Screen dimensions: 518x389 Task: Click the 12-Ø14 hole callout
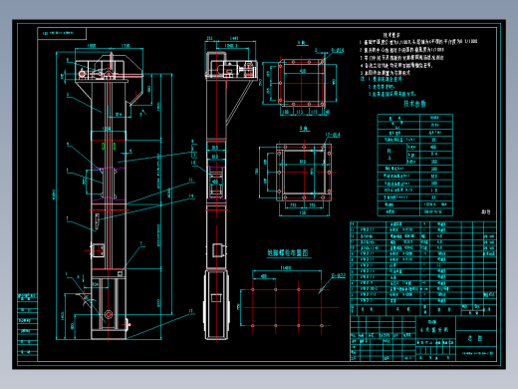pyautogui.click(x=333, y=135)
